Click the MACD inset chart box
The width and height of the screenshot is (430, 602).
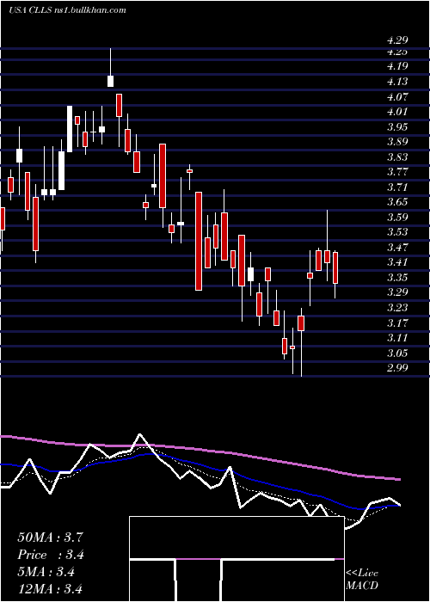click(236, 559)
